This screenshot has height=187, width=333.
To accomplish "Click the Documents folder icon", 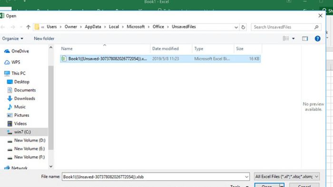I will point(10,90).
